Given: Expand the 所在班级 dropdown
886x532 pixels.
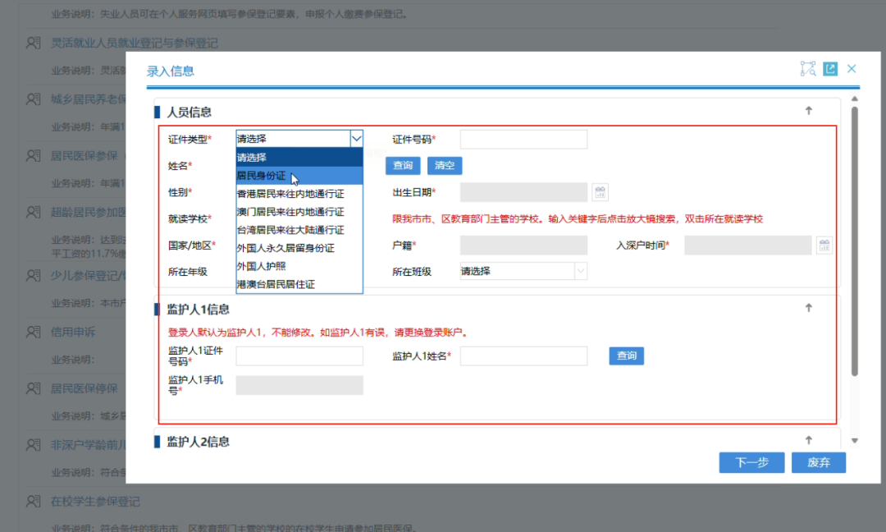Looking at the screenshot, I should point(580,271).
